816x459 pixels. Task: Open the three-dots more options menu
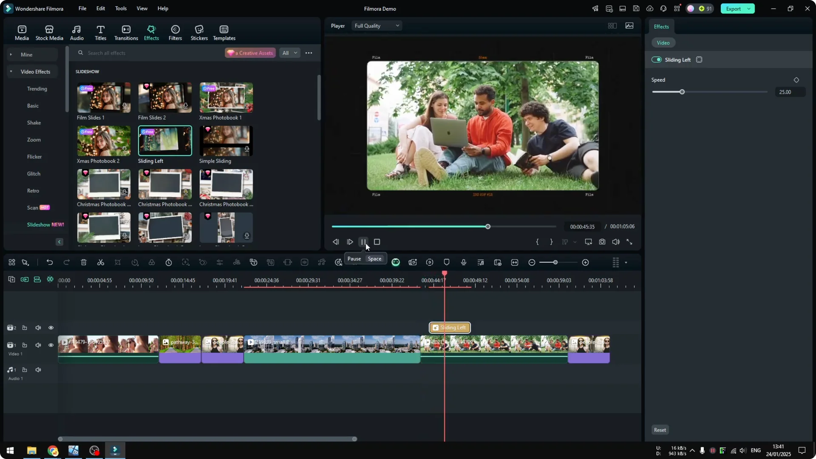[x=309, y=53]
